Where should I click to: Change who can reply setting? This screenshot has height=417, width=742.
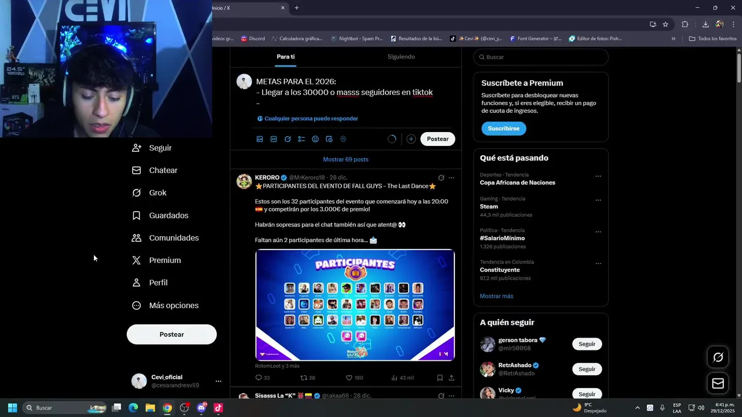308,119
